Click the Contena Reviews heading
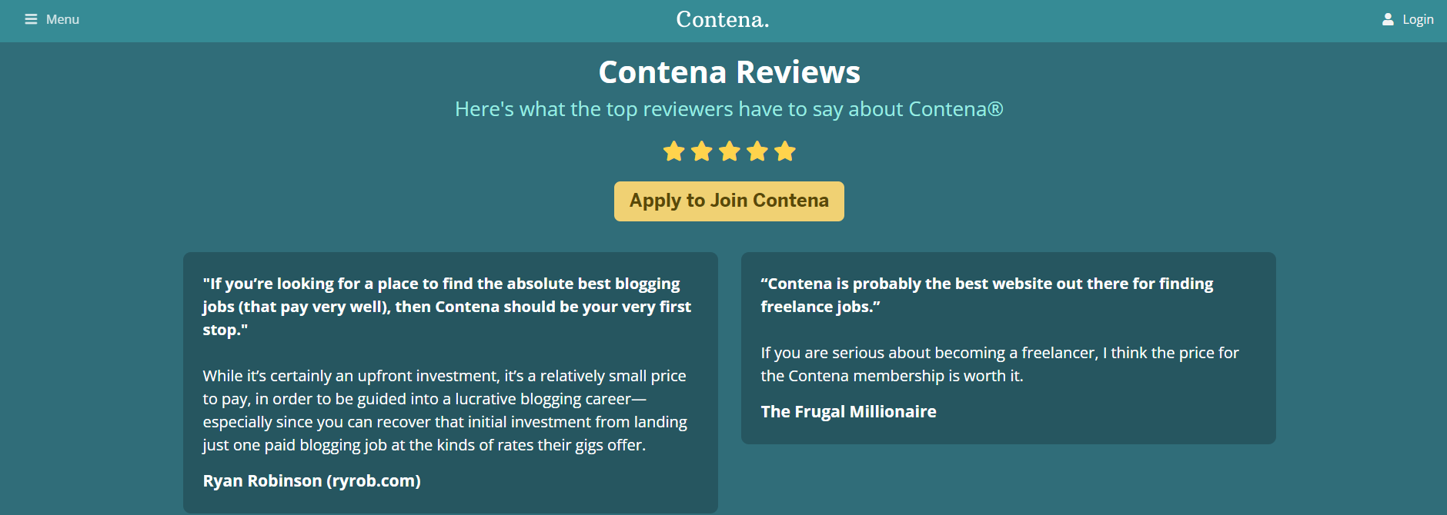The width and height of the screenshot is (1447, 515). (729, 72)
